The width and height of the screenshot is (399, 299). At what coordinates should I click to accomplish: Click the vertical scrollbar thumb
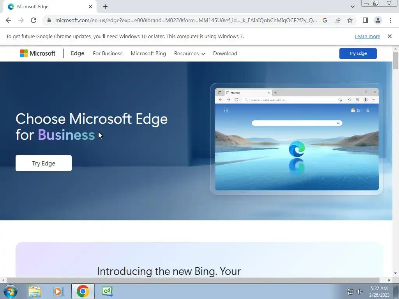click(x=395, y=60)
